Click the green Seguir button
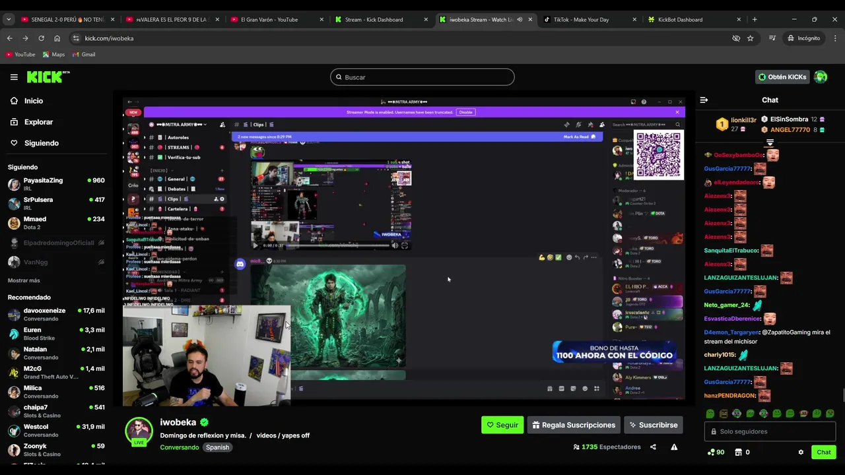This screenshot has width=845, height=475. point(502,426)
